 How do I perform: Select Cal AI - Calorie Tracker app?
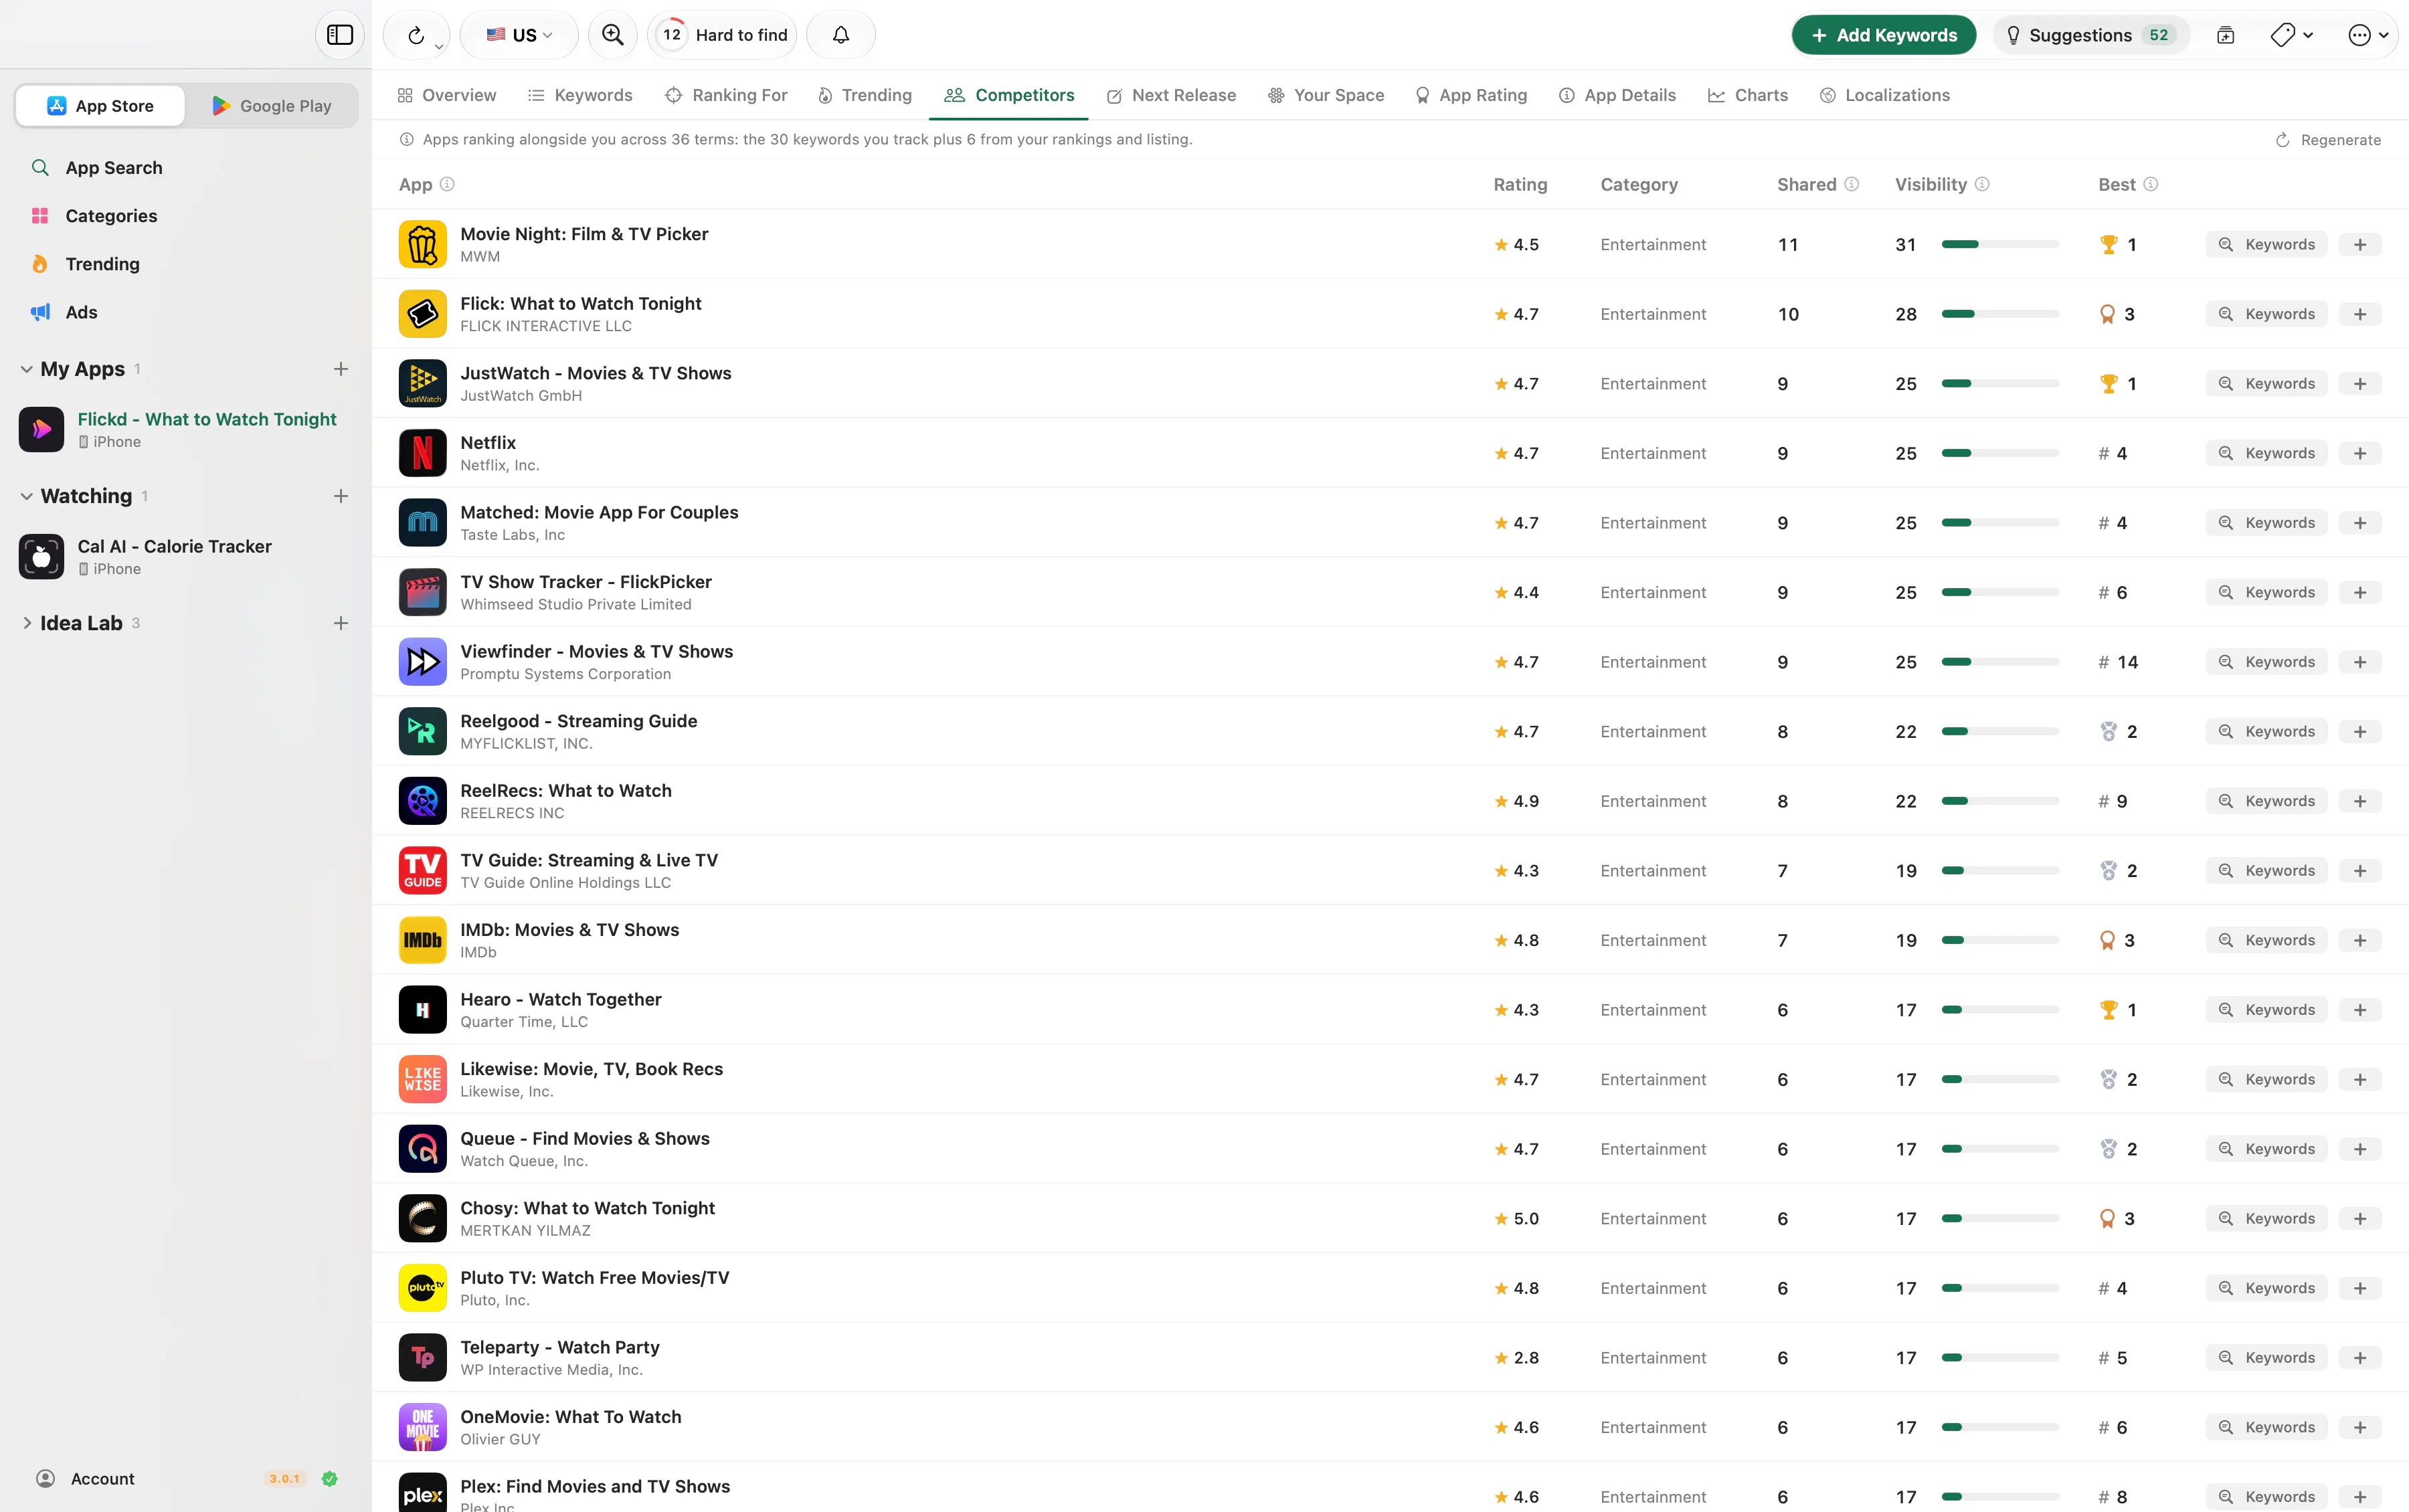click(x=185, y=557)
